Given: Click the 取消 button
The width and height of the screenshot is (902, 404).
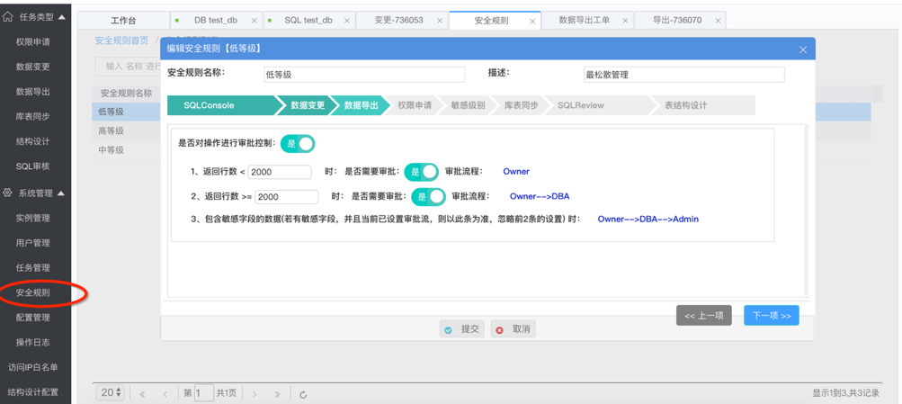Looking at the screenshot, I should pyautogui.click(x=514, y=329).
